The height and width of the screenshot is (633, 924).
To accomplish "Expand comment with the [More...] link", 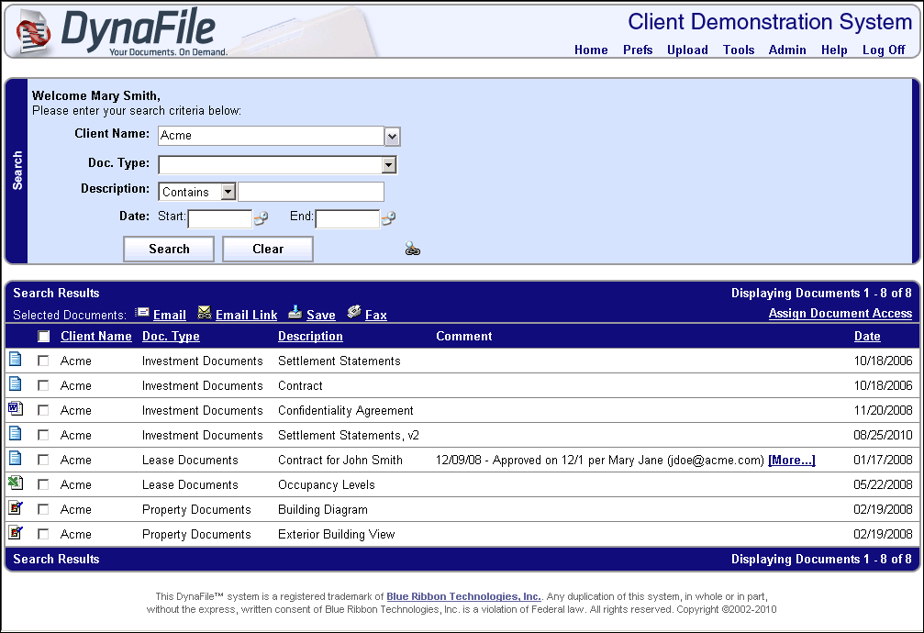I will (792, 460).
